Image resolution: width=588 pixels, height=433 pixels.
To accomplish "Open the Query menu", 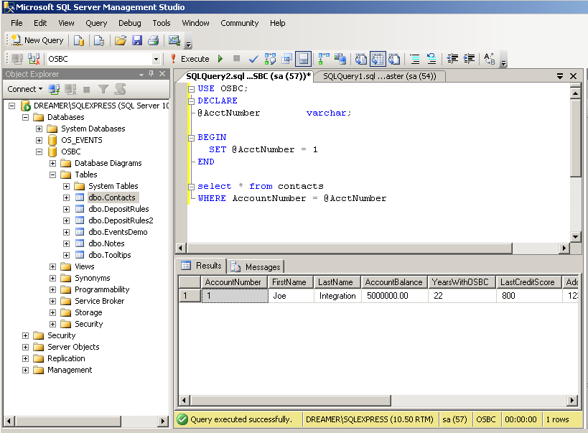I will [96, 23].
